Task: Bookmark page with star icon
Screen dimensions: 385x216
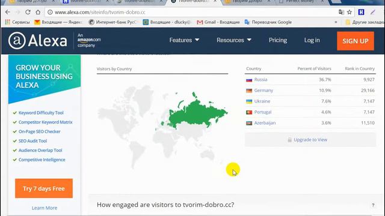Action: coord(350,12)
